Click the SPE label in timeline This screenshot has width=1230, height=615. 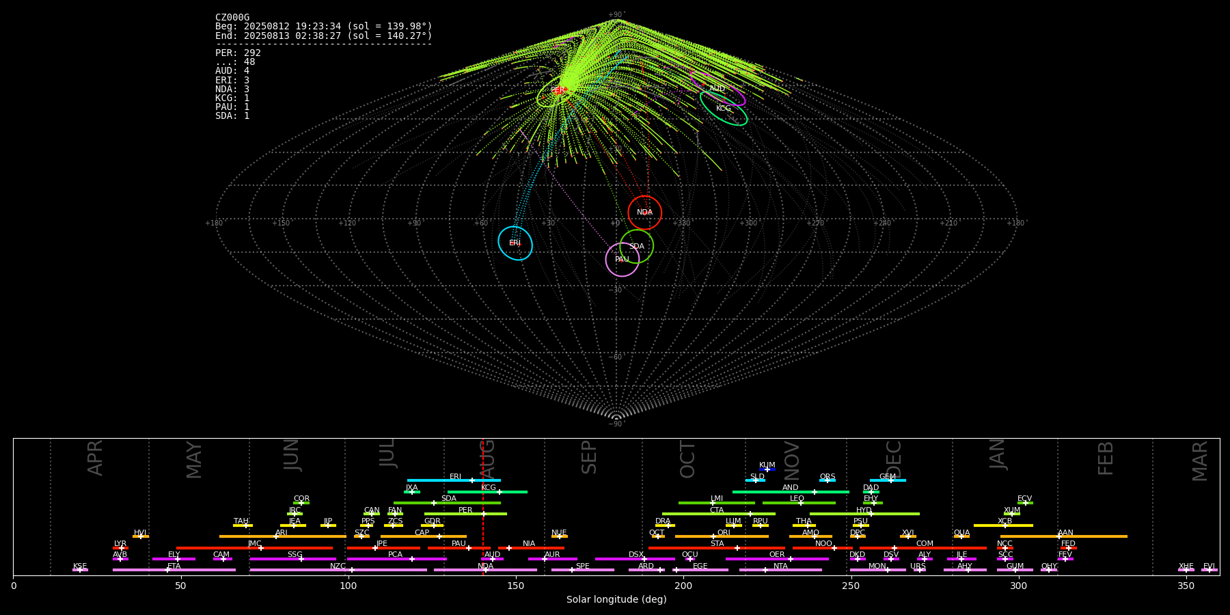click(x=583, y=566)
